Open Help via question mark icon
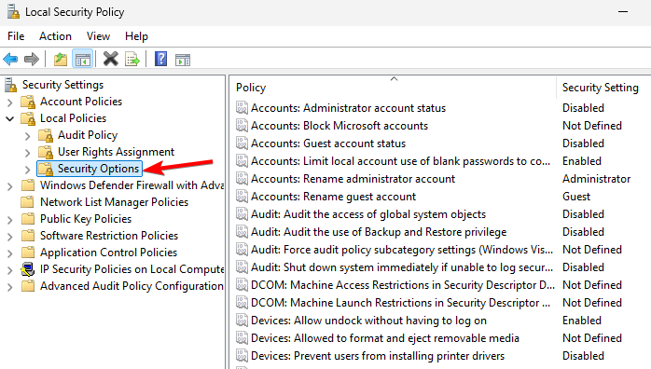This screenshot has height=369, width=651. 160,60
